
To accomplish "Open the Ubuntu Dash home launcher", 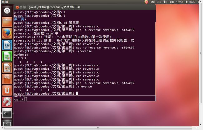I will [7, 11].
